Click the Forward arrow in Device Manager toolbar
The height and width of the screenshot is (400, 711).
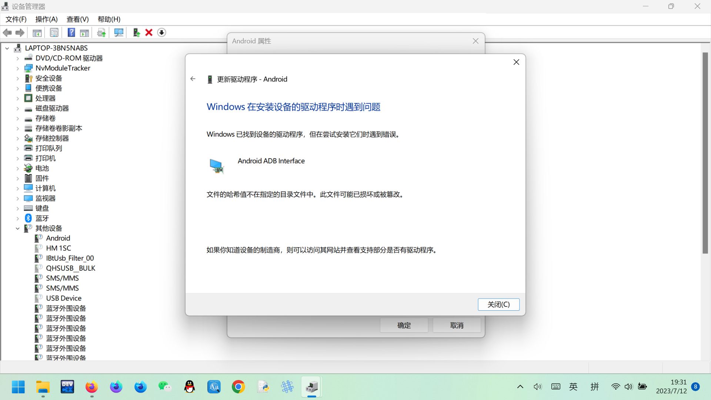pyautogui.click(x=20, y=33)
